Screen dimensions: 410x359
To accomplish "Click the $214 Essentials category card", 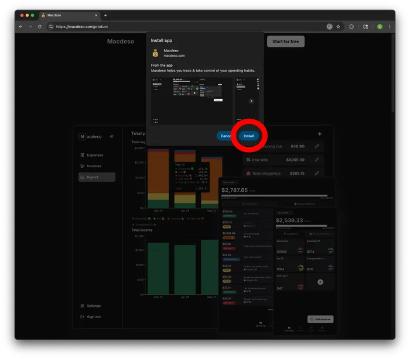I will pos(320,247).
